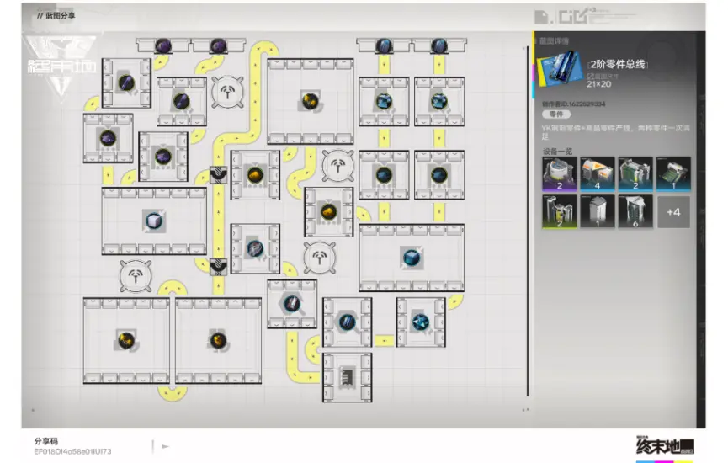728x463 pixels.
Task: Click the document icon in the top-right header
Action: [x=541, y=17]
